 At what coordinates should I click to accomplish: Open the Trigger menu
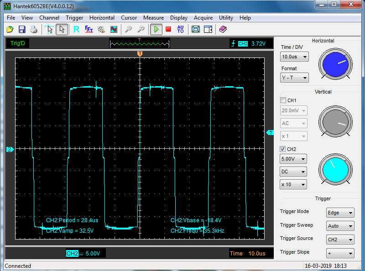click(x=74, y=18)
